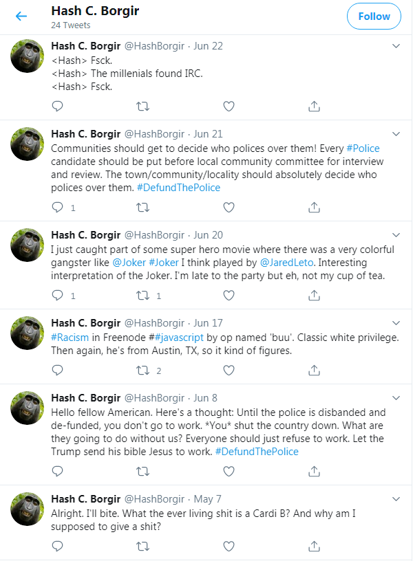This screenshot has width=413, height=561.
Task: Share the Jun 22 IRC tweet
Action: [x=314, y=106]
